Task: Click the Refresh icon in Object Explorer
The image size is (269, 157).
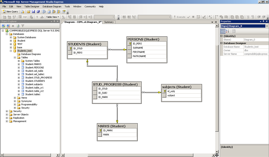Action: (x=18, y=26)
